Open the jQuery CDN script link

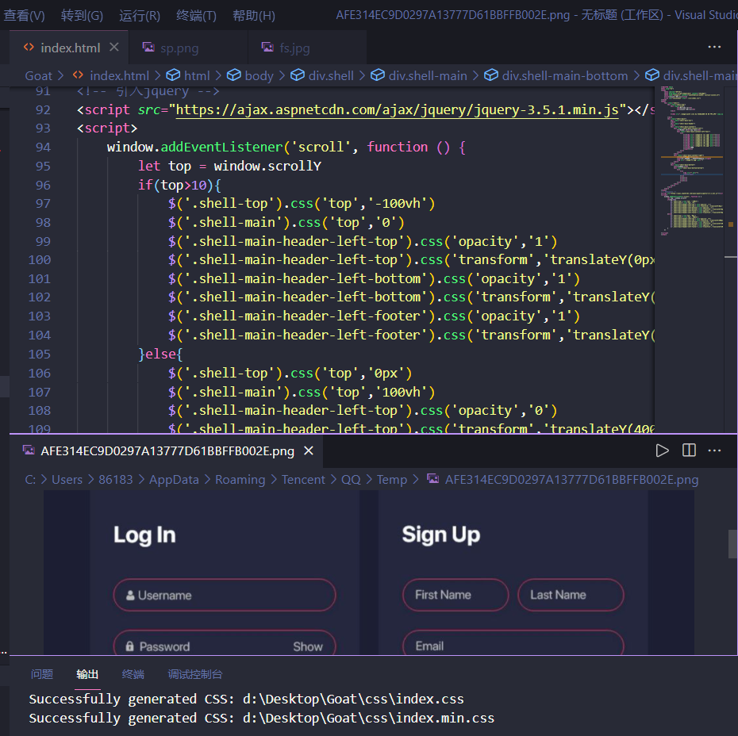tap(397, 109)
